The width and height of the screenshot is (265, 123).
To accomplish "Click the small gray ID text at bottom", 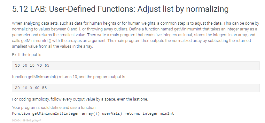I will click(27, 120).
